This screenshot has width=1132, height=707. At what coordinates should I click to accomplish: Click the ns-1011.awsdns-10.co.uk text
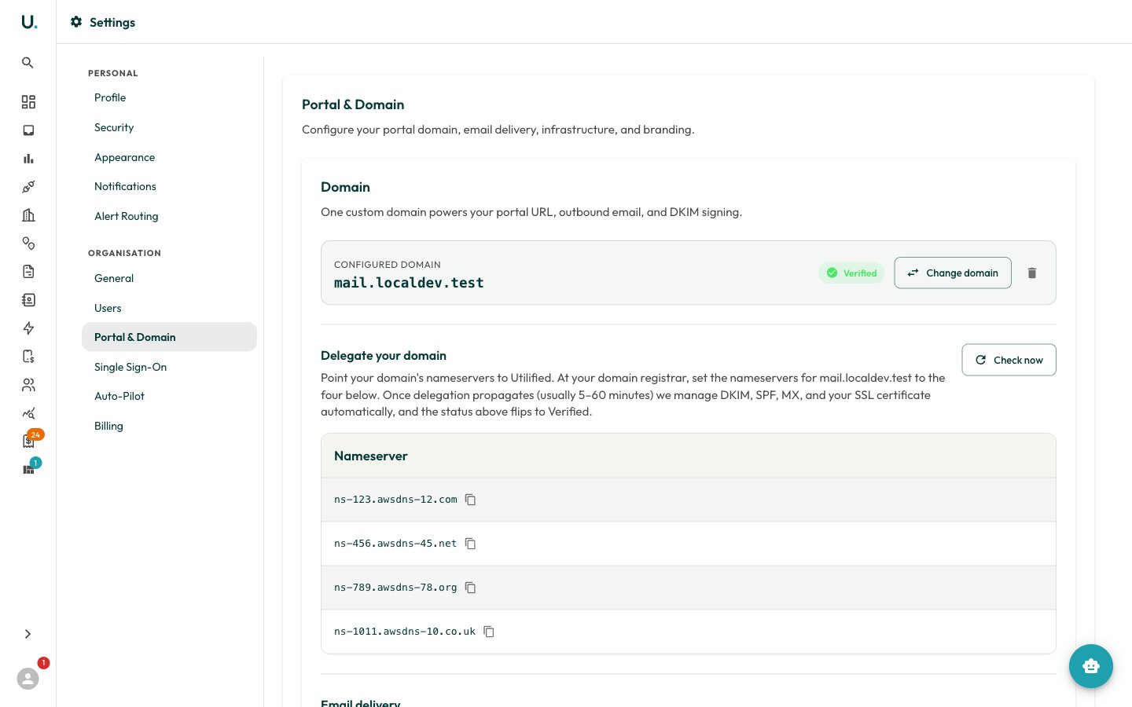(405, 632)
